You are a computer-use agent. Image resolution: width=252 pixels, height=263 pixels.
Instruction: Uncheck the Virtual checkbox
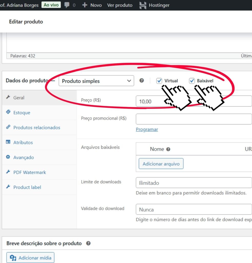(x=159, y=81)
